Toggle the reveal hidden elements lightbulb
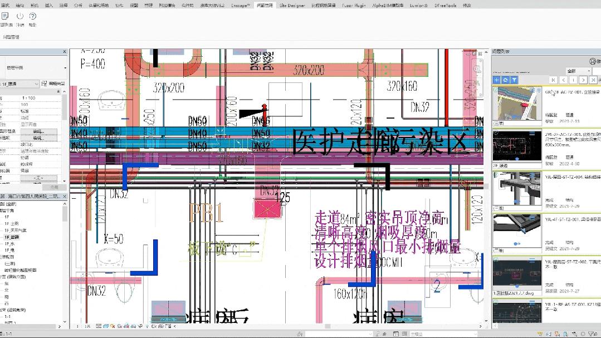 tap(147, 328)
